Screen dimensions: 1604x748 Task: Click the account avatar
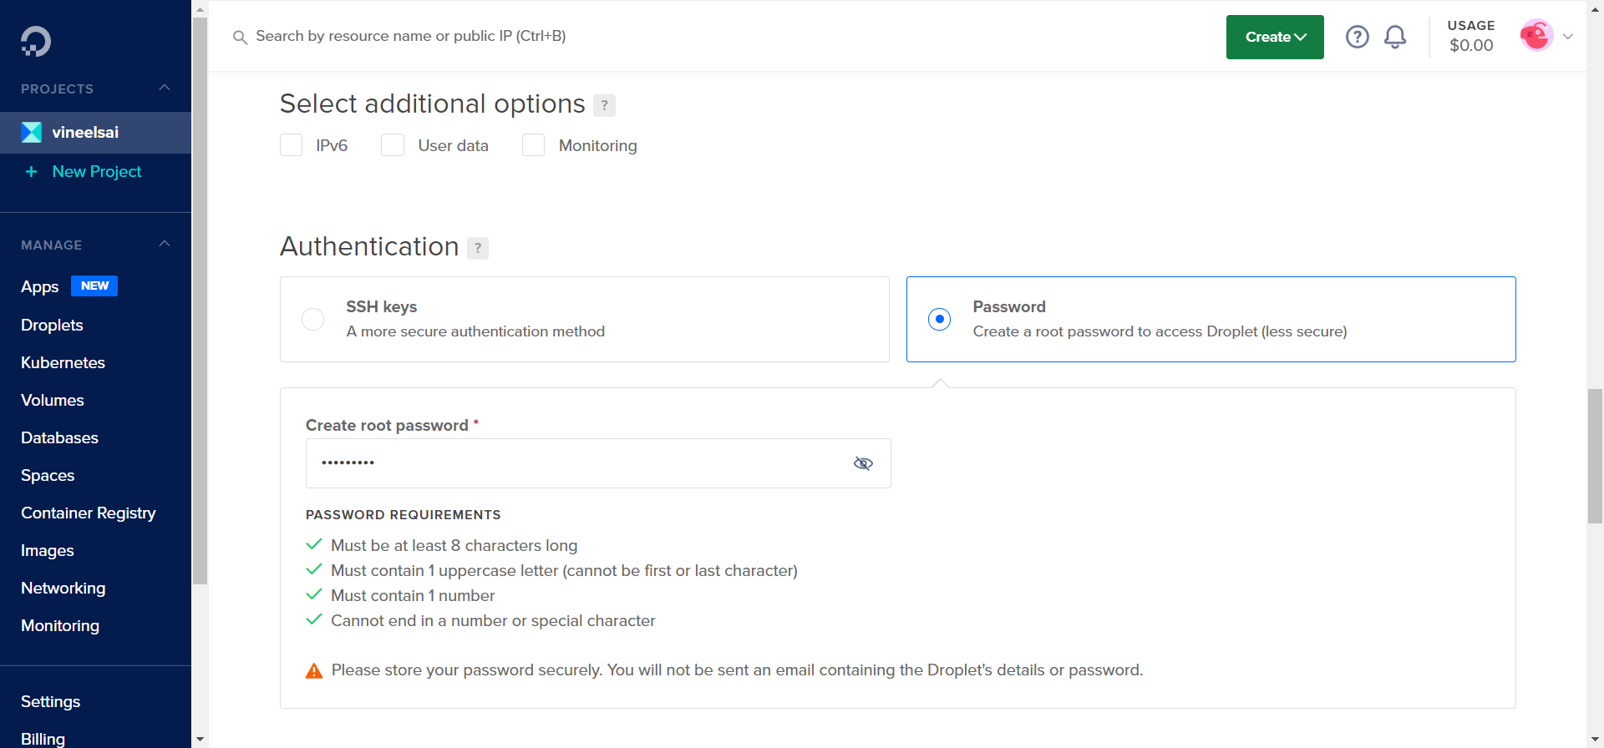(1537, 35)
